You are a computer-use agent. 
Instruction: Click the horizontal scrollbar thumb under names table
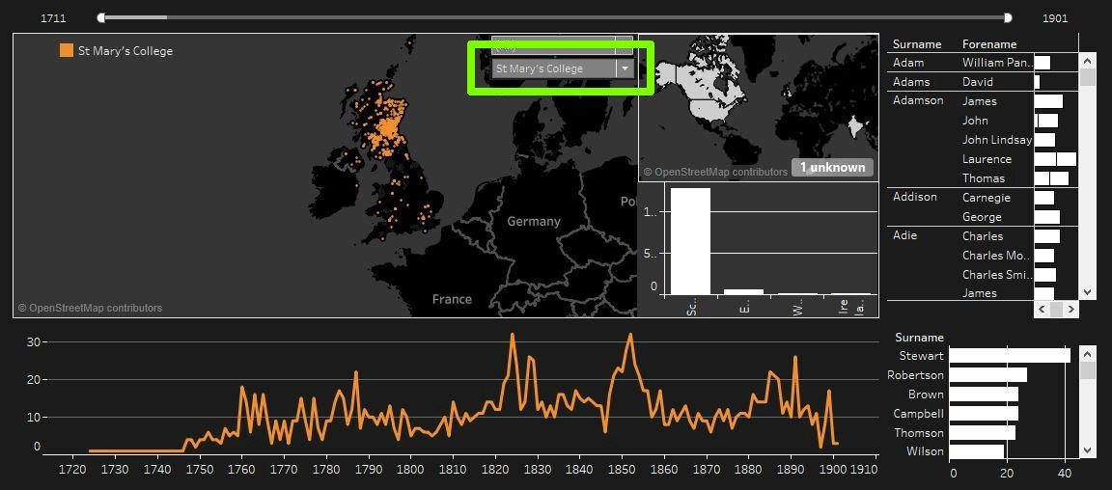[x=1056, y=310]
